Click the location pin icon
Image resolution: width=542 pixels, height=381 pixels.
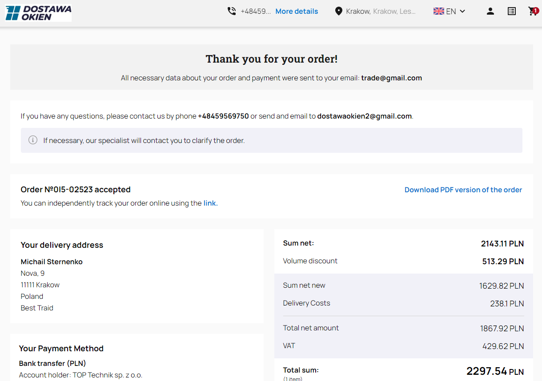pyautogui.click(x=339, y=11)
